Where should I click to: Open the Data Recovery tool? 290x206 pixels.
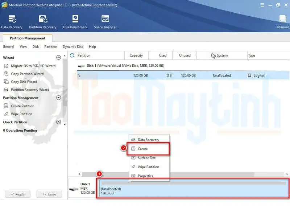point(12,22)
